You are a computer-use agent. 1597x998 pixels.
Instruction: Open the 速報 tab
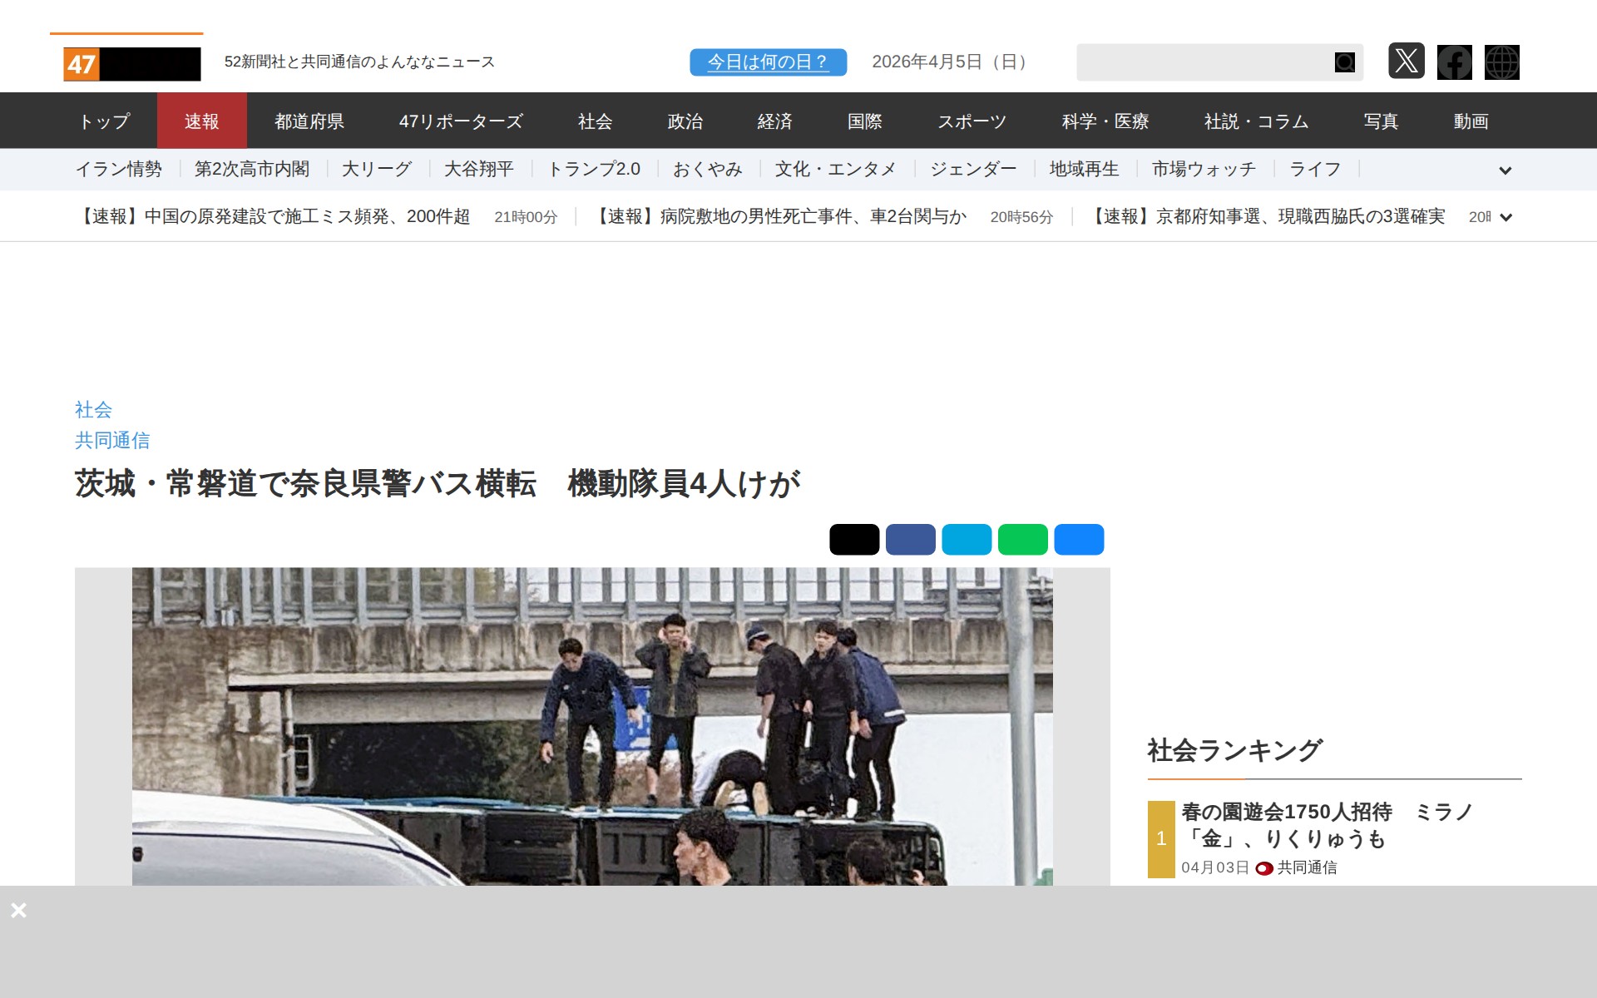pyautogui.click(x=201, y=121)
